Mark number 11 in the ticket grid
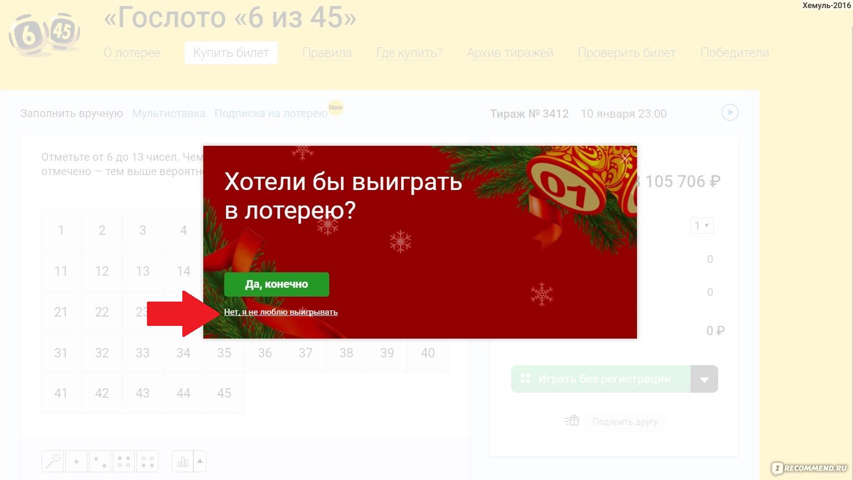The height and width of the screenshot is (480, 853). (x=61, y=271)
